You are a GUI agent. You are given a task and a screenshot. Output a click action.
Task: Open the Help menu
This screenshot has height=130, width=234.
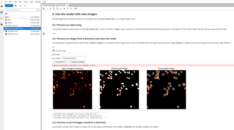44,2
